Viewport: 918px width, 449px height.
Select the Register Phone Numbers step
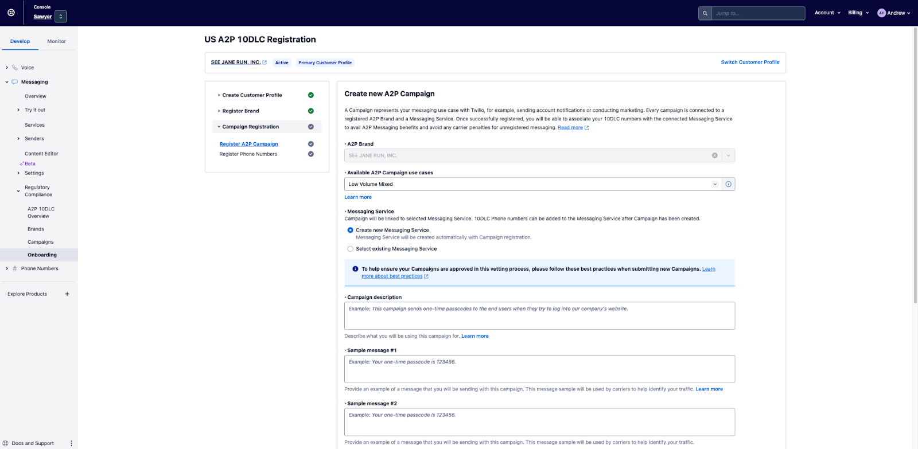(x=248, y=154)
